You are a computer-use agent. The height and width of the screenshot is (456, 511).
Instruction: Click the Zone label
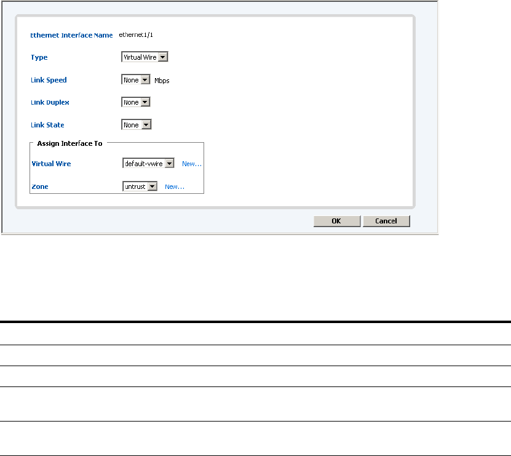tap(40, 186)
